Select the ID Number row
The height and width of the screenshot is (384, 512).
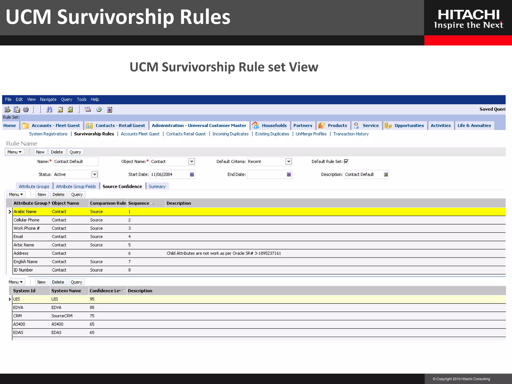[x=259, y=270]
